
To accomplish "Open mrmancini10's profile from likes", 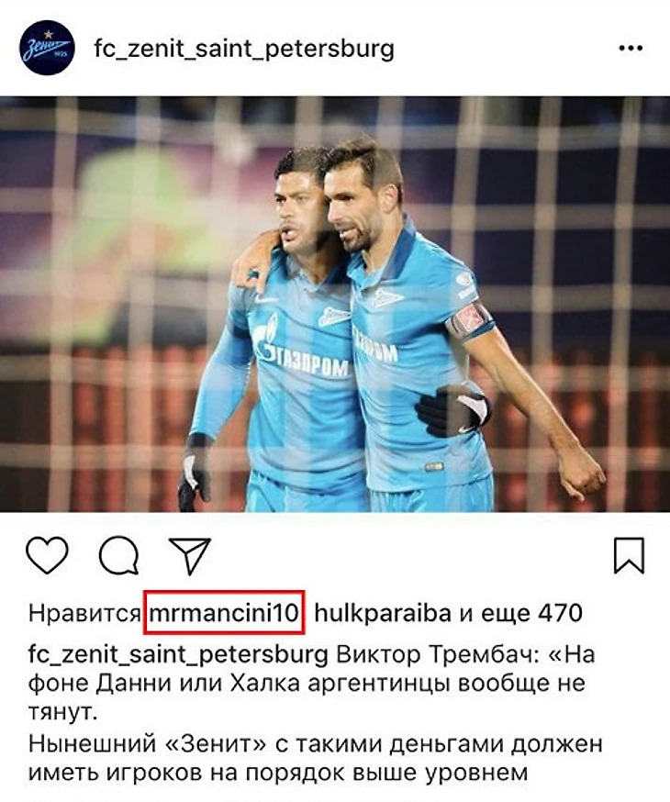I will click(x=224, y=612).
